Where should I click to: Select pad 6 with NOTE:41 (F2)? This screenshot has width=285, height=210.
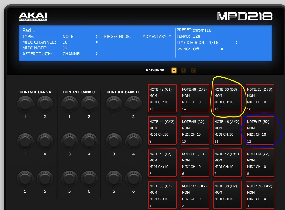tap(195, 163)
